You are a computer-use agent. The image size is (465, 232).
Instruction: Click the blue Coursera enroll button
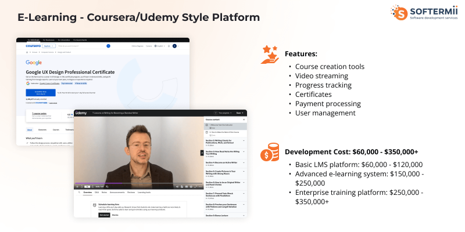[40, 93]
